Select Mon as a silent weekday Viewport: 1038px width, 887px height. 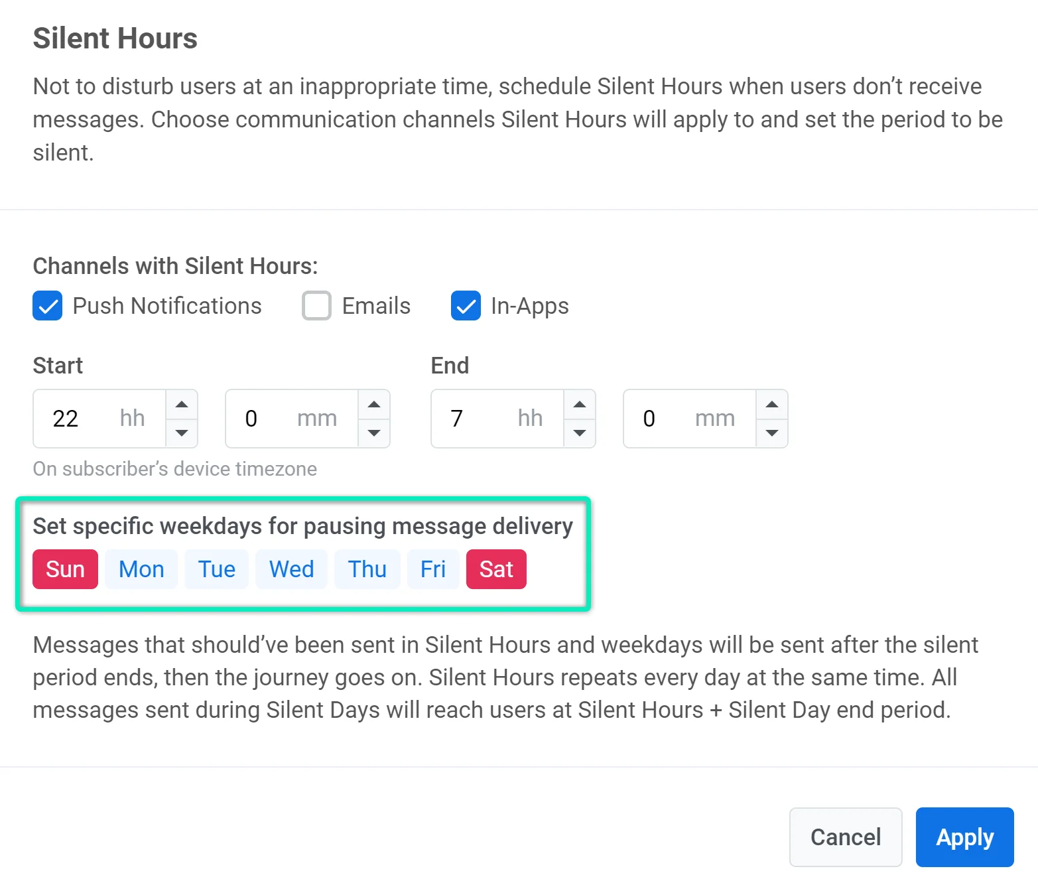pyautogui.click(x=141, y=569)
